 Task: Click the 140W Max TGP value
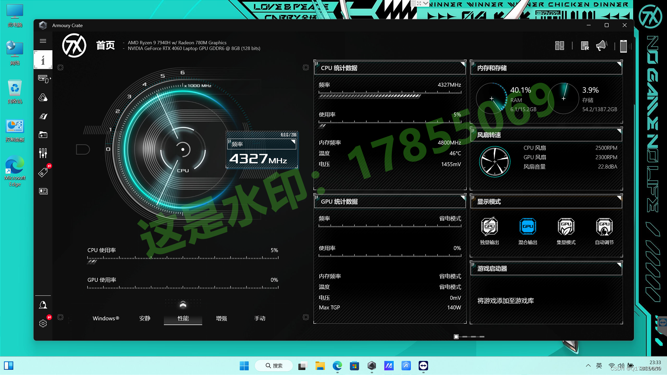[x=454, y=308]
